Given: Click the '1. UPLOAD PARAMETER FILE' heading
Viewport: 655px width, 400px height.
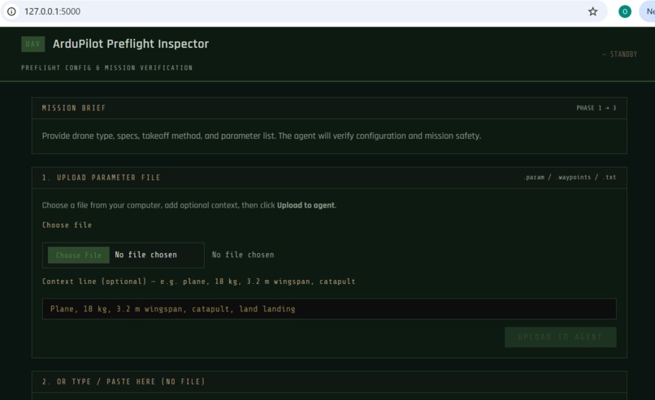Looking at the screenshot, I should pyautogui.click(x=101, y=177).
